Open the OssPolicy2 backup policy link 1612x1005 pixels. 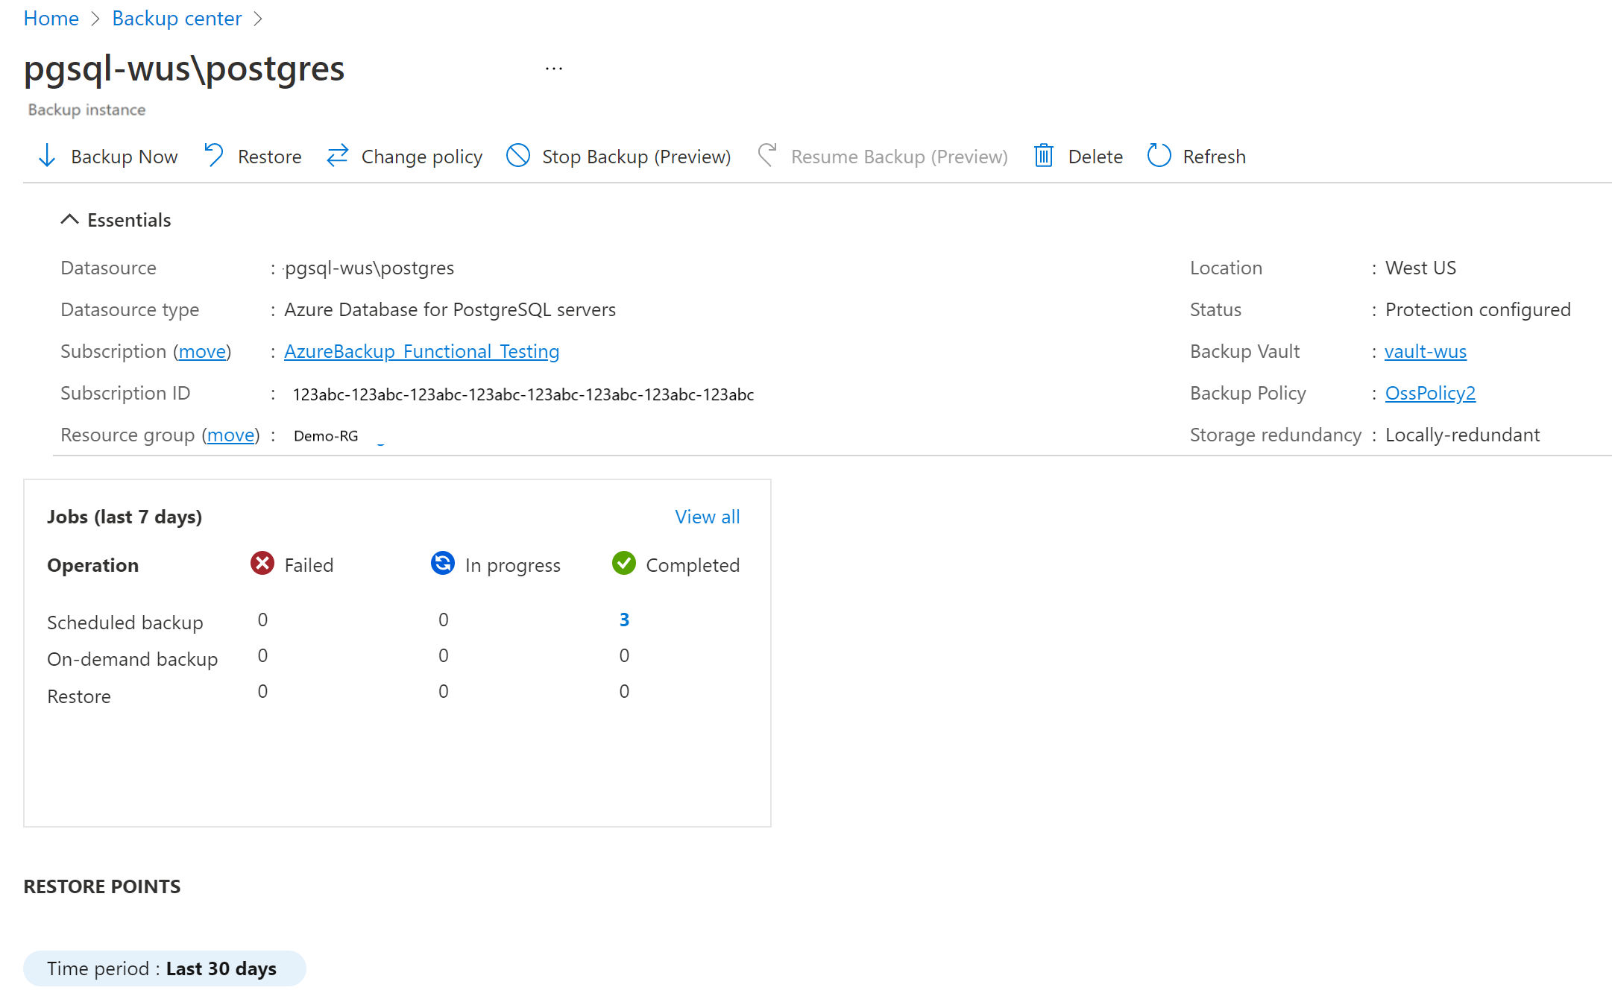1432,392
